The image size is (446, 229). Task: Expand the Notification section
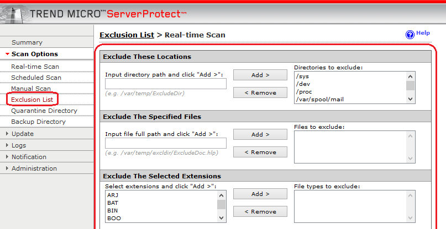pyautogui.click(x=7, y=157)
